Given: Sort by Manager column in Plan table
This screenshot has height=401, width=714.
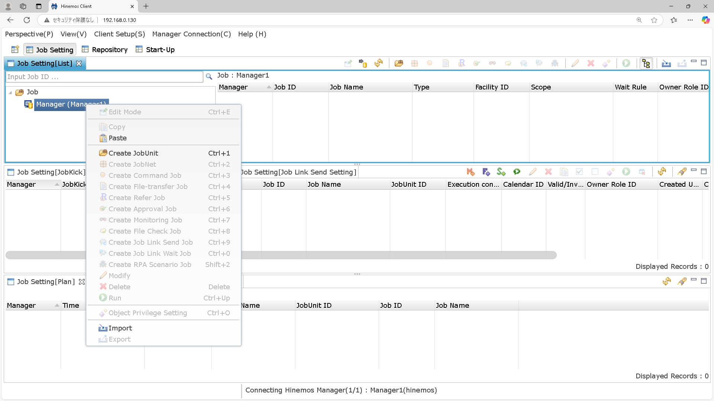Looking at the screenshot, I should tap(21, 306).
